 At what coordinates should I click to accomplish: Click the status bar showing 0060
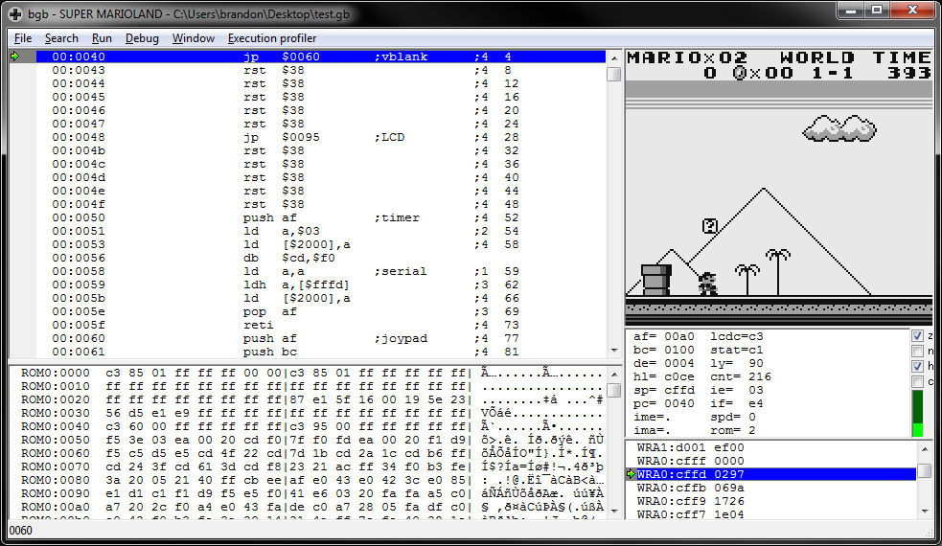(x=471, y=531)
